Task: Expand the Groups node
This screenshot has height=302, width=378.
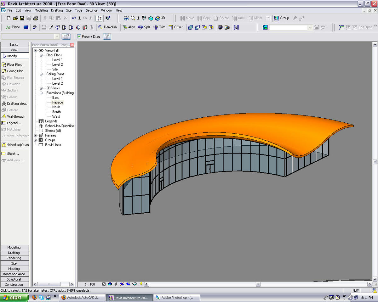Action: [35, 140]
